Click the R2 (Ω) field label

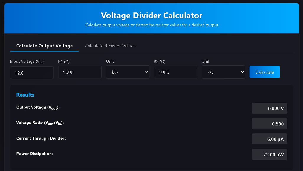coord(159,62)
